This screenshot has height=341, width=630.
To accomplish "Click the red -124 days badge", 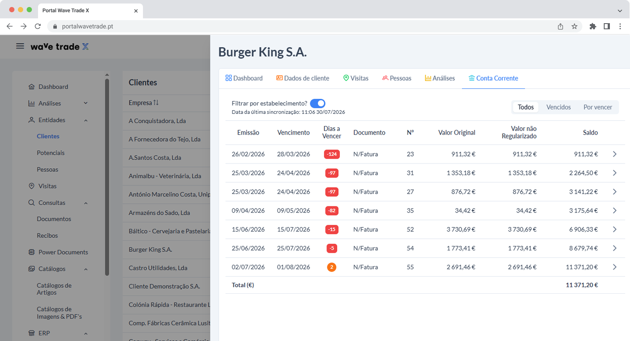I will (332, 154).
